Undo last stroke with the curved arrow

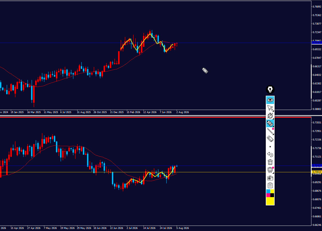pyautogui.click(x=270, y=154)
